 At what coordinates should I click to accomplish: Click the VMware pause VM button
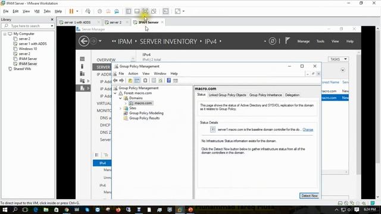coord(71,11)
